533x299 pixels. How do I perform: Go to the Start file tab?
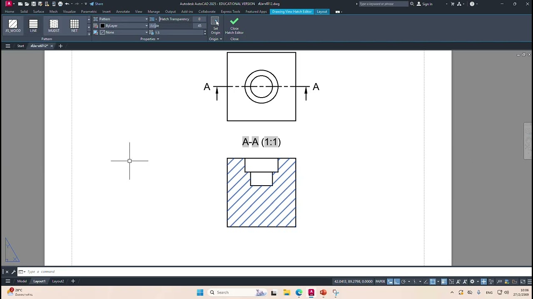(x=20, y=46)
